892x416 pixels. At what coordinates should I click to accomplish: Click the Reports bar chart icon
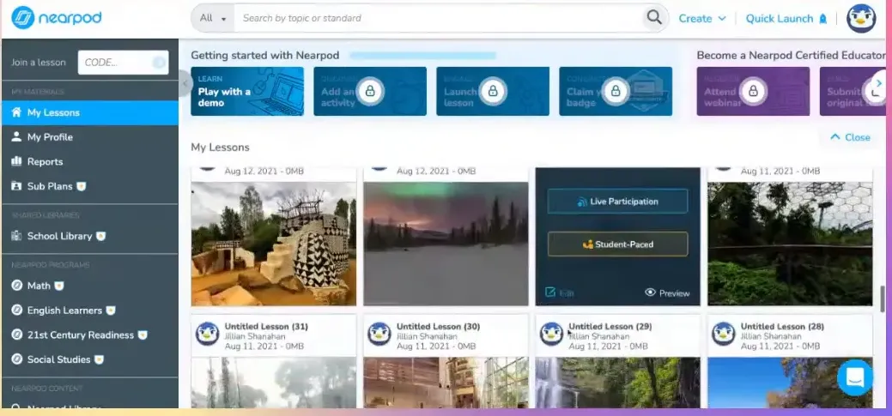tap(16, 161)
